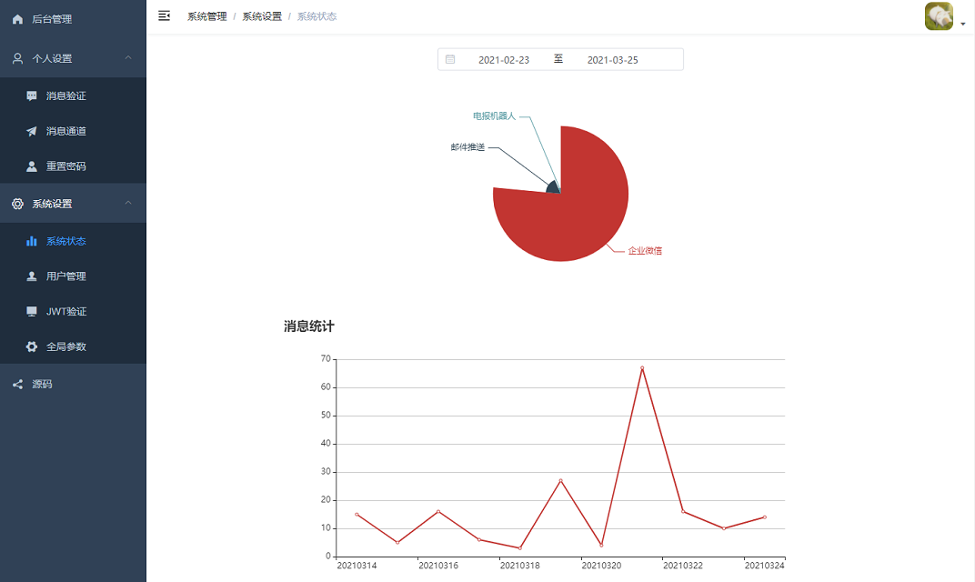Collapse the 系统设置 submenu chevron
Screen dimensions: 975x582
tap(128, 203)
